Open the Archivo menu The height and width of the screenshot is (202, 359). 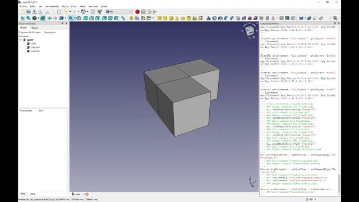[23, 6]
